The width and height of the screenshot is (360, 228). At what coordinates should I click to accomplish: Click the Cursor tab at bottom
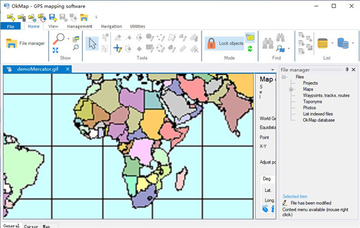31,226
